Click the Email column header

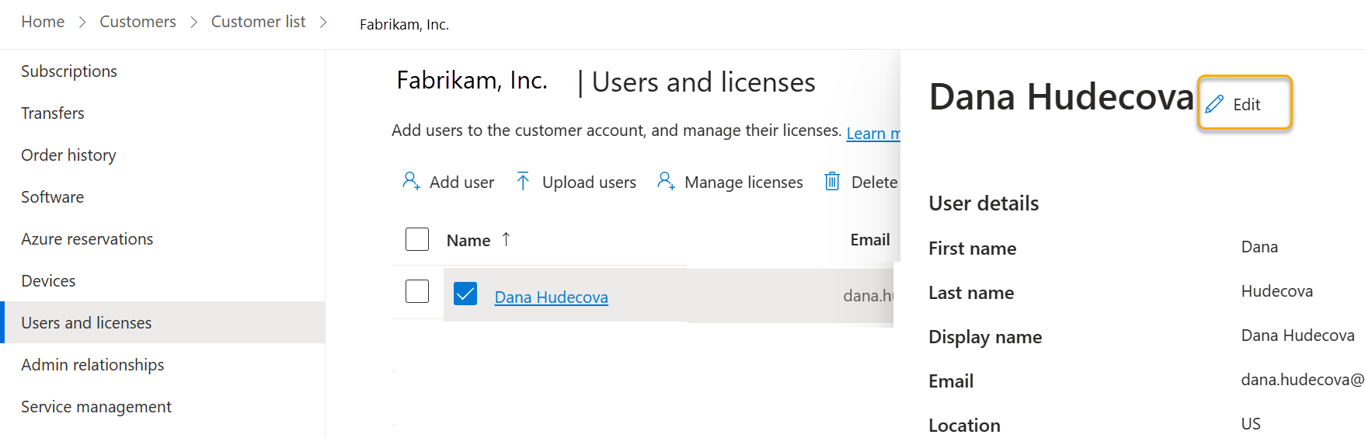[870, 240]
